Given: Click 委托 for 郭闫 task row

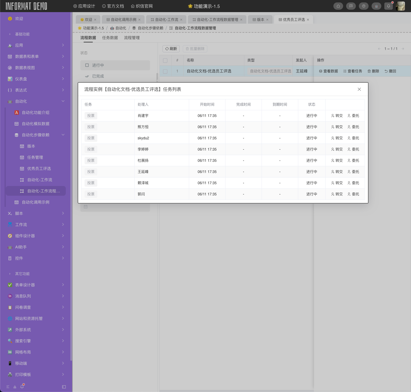Looking at the screenshot, I should pos(353,194).
